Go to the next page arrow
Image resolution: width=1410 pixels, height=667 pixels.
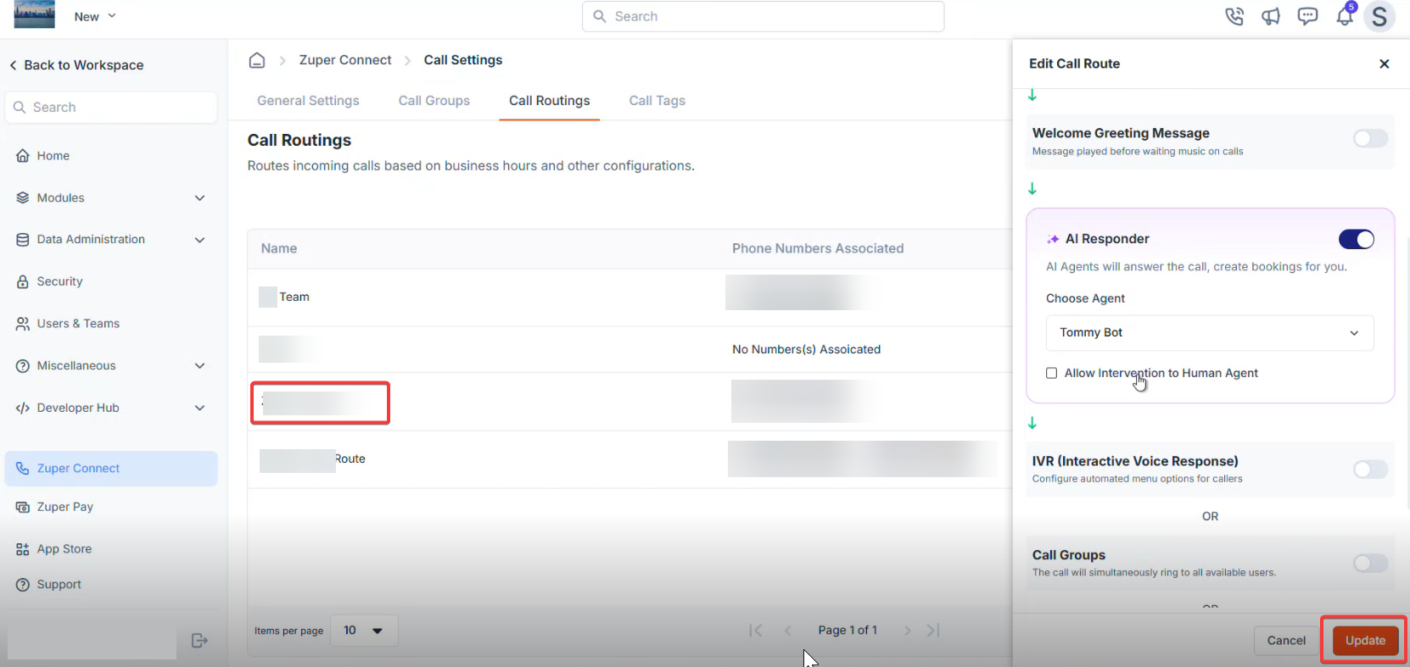908,631
